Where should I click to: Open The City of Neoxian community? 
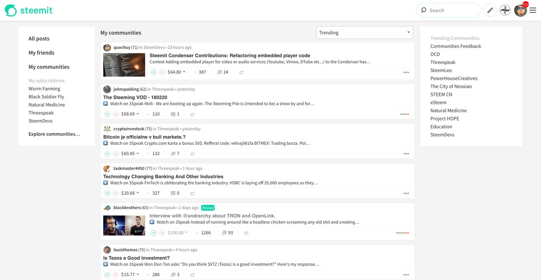pos(451,86)
